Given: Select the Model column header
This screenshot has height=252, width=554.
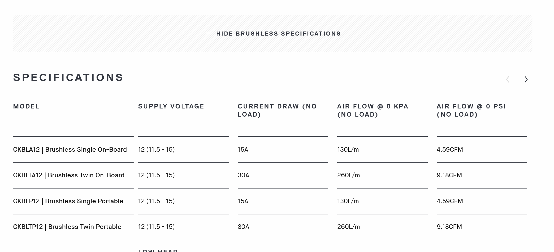Looking at the screenshot, I should click(x=26, y=106).
